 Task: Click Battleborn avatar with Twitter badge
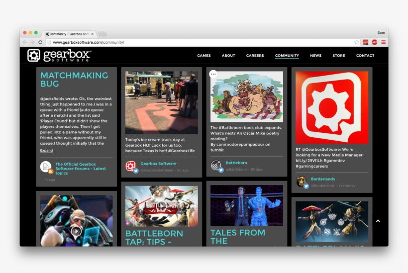click(x=216, y=166)
